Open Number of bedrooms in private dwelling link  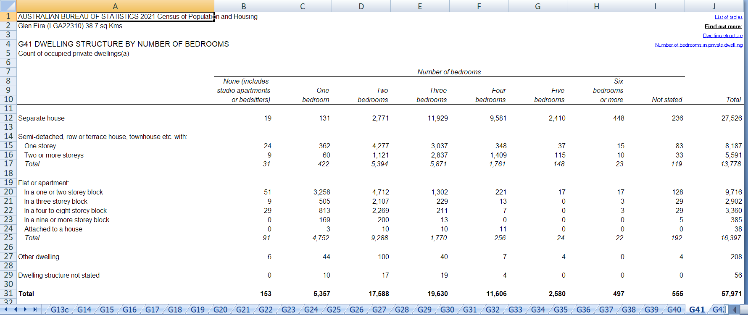coord(698,45)
